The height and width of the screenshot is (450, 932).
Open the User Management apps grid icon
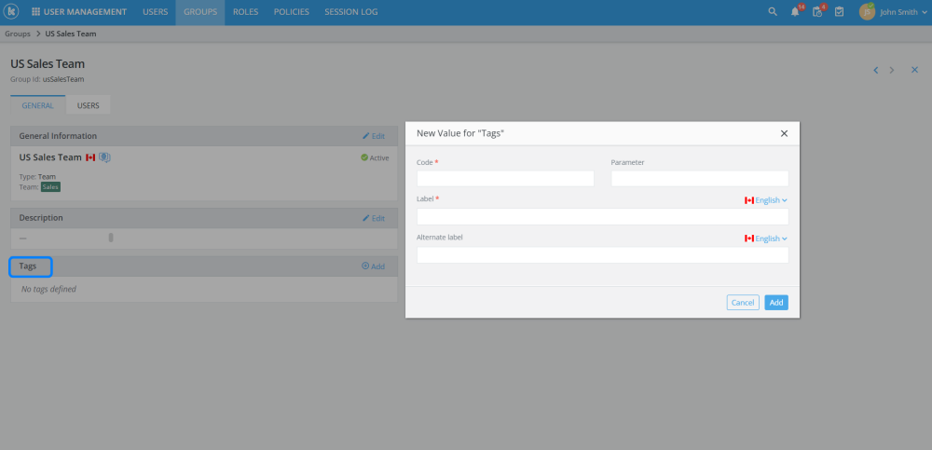tap(35, 12)
